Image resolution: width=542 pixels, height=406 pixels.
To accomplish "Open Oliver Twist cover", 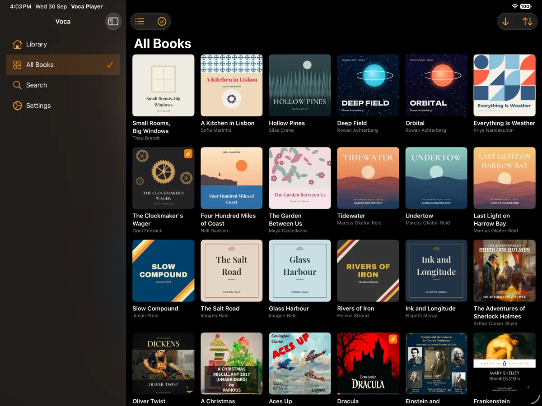I will [x=164, y=364].
